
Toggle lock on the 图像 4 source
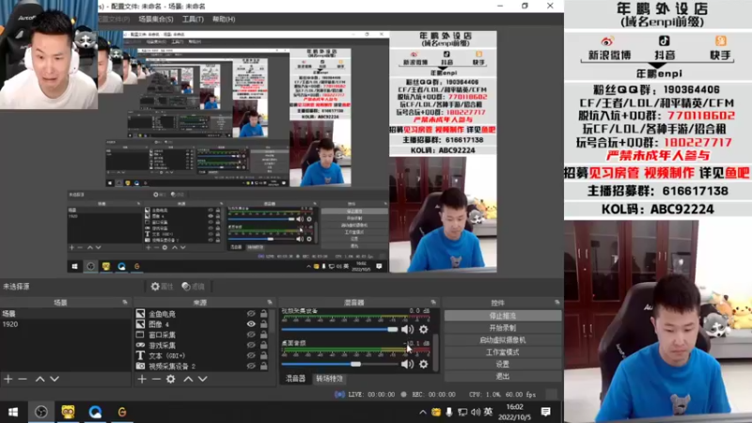[x=264, y=324]
